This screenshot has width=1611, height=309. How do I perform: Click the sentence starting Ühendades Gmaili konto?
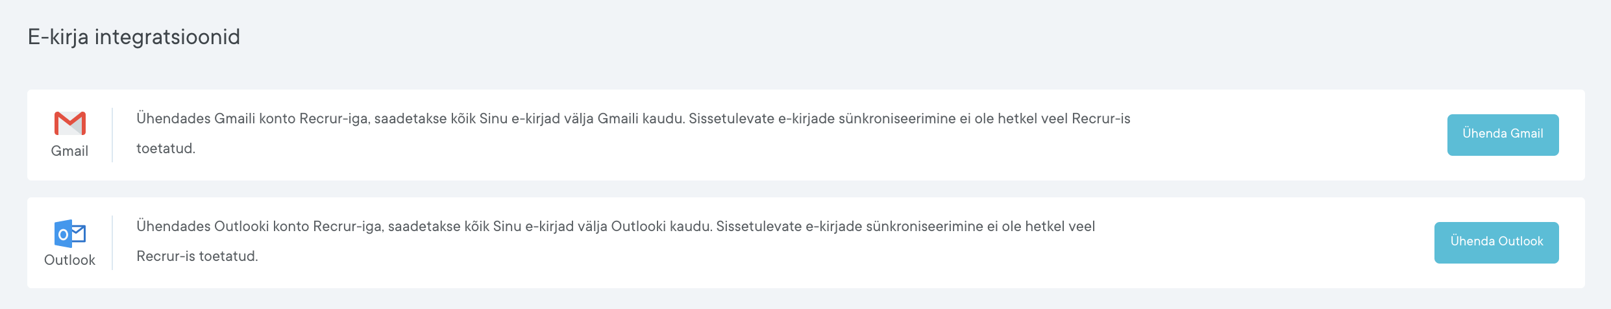[409, 119]
